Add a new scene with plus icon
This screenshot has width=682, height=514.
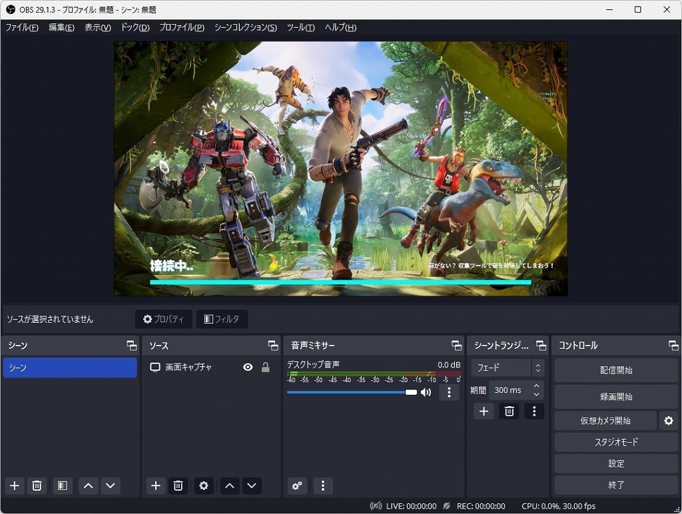15,485
